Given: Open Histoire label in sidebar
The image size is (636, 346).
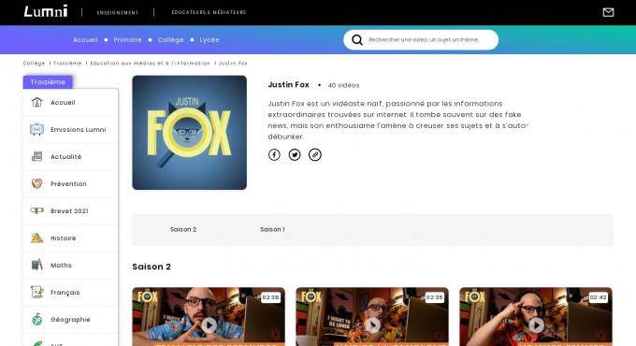Looking at the screenshot, I should [x=64, y=238].
